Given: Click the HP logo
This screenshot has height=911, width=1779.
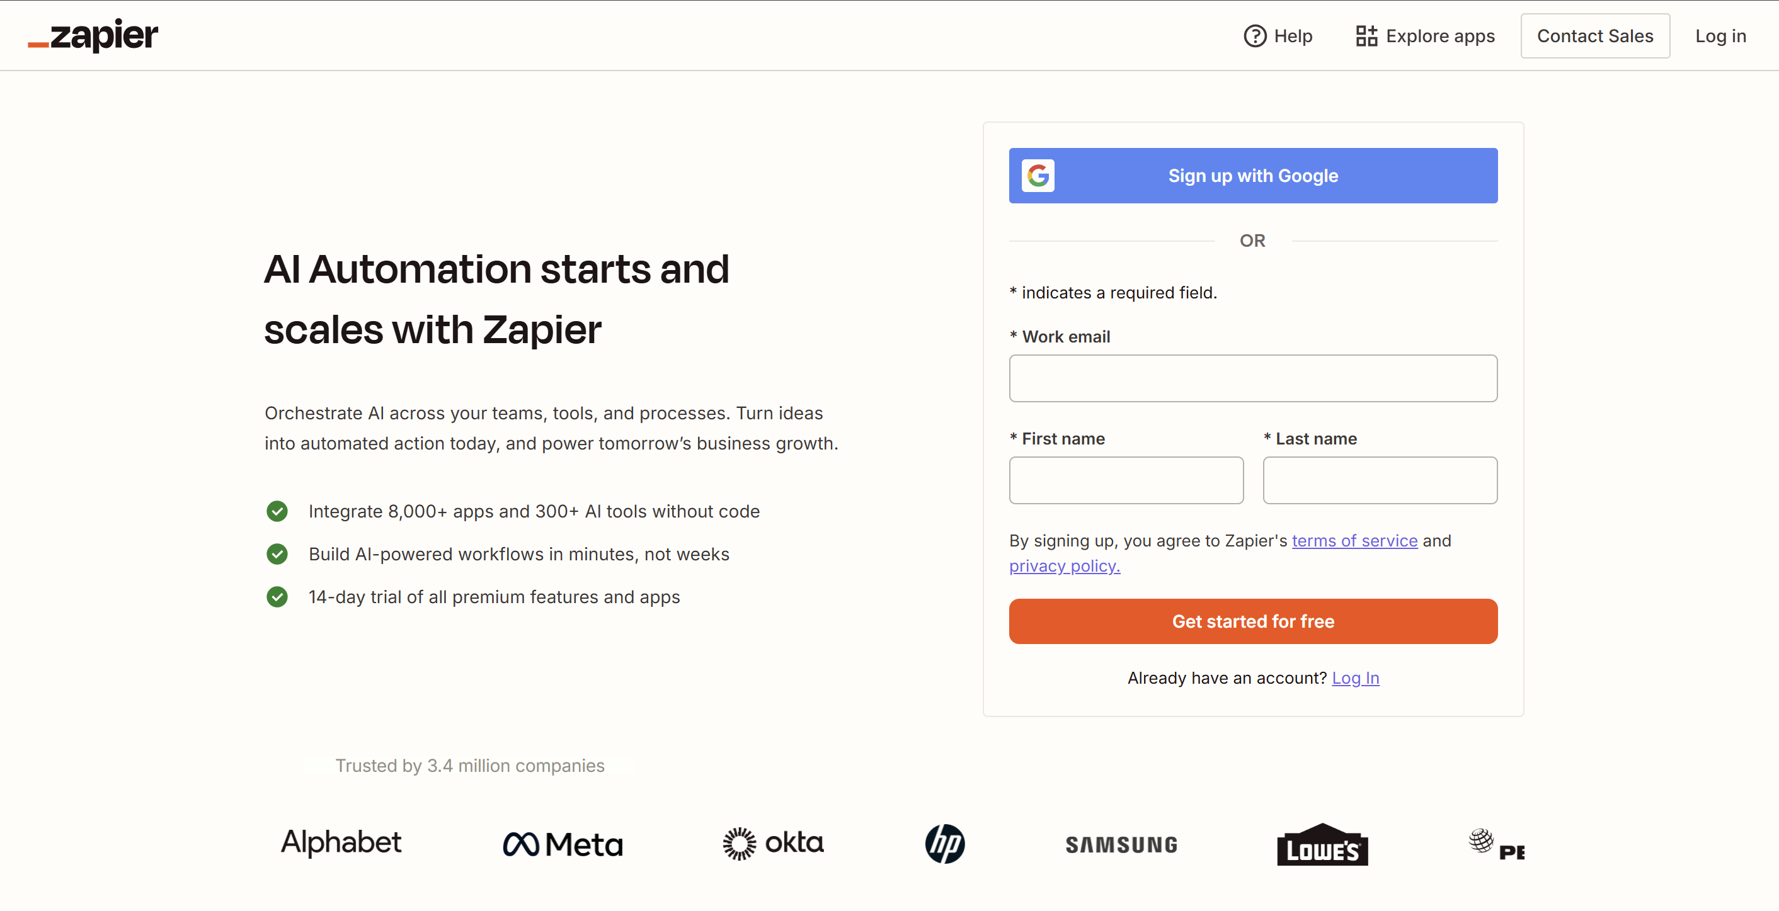Looking at the screenshot, I should point(944,844).
